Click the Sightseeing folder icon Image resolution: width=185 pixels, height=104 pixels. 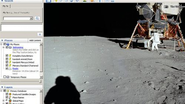pos(10,47)
